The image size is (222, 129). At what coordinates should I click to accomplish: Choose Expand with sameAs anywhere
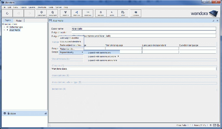click(102, 60)
